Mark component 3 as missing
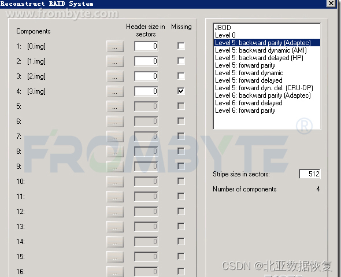This screenshot has width=341, height=277. tap(181, 76)
